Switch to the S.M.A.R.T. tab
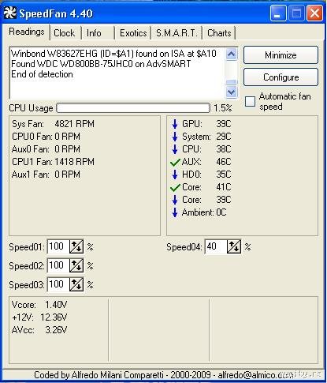The width and height of the screenshot is (327, 383). pyautogui.click(x=177, y=33)
